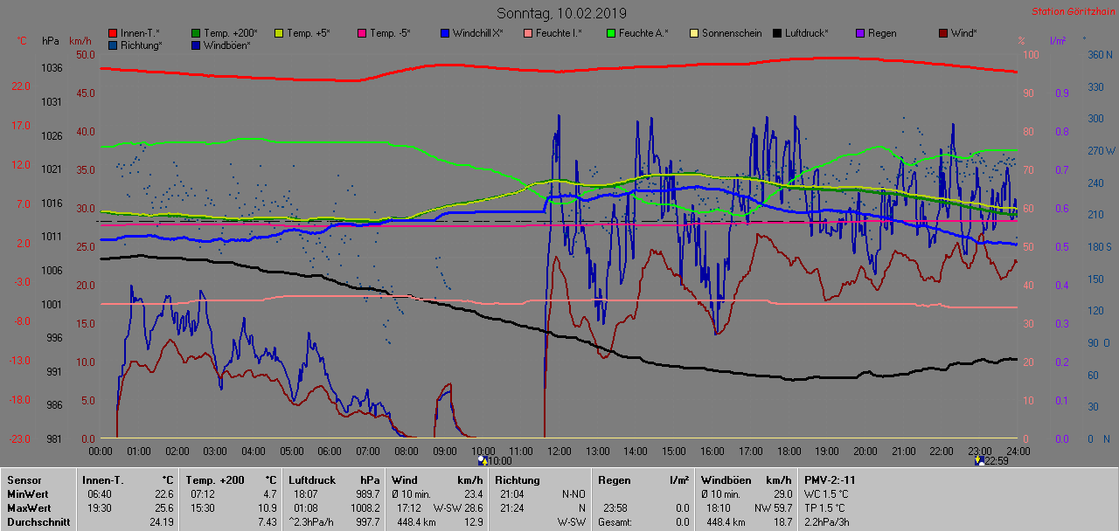The height and width of the screenshot is (531, 1119).
Task: Click the PMV-2:-11 panel header
Action: [830, 479]
